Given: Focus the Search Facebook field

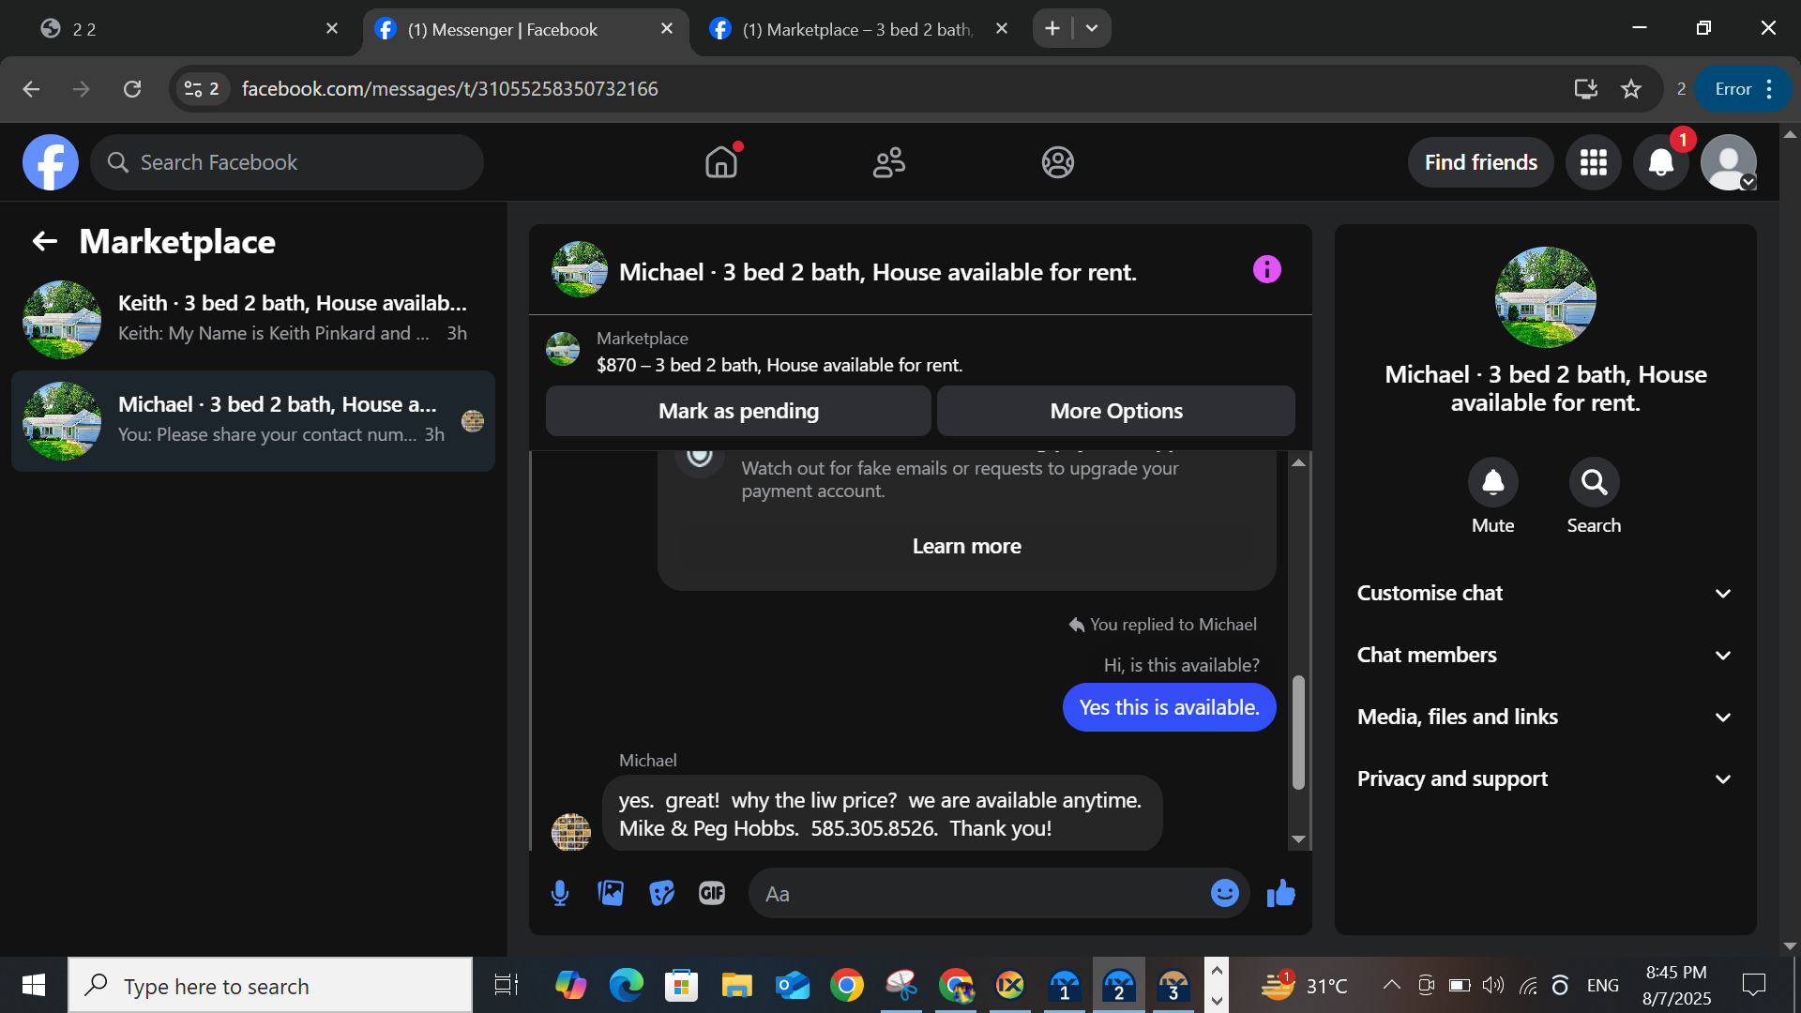Looking at the screenshot, I should pyautogui.click(x=287, y=162).
